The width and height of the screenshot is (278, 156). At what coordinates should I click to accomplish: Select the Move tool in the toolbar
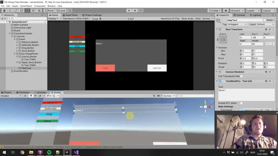10,10
